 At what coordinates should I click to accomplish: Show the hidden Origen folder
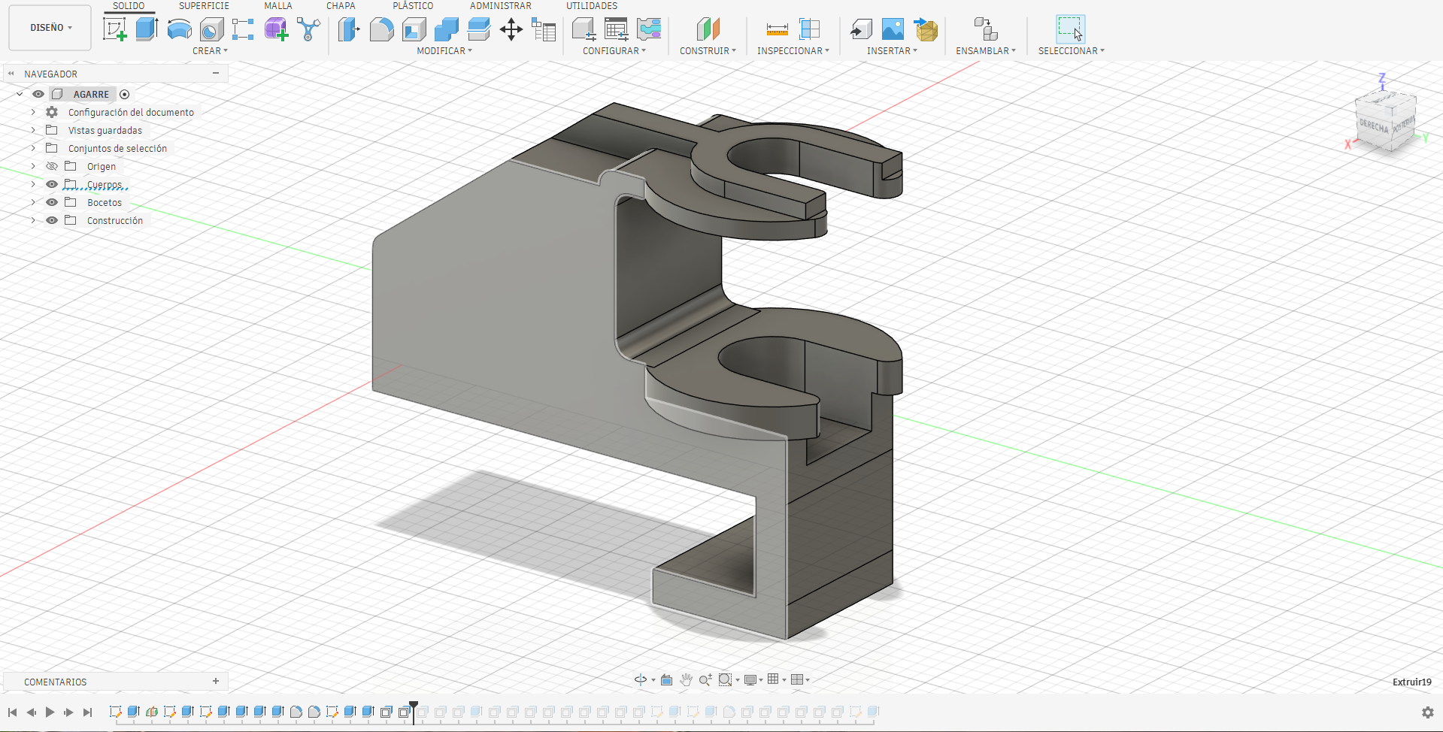coord(52,166)
